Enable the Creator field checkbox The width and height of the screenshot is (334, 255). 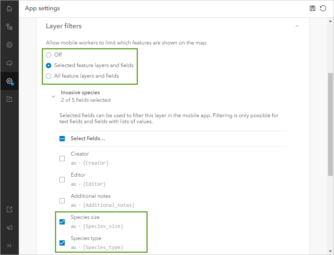[62, 158]
